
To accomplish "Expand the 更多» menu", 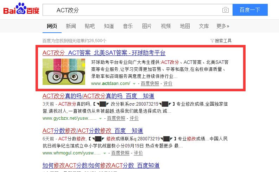I will point(223,26).
